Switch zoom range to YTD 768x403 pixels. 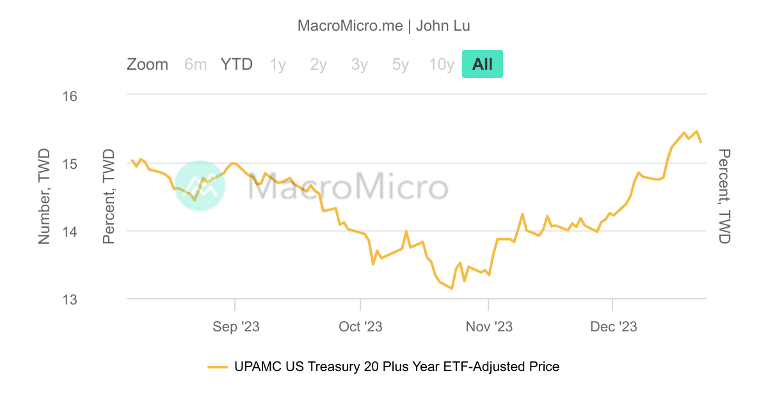coord(237,65)
